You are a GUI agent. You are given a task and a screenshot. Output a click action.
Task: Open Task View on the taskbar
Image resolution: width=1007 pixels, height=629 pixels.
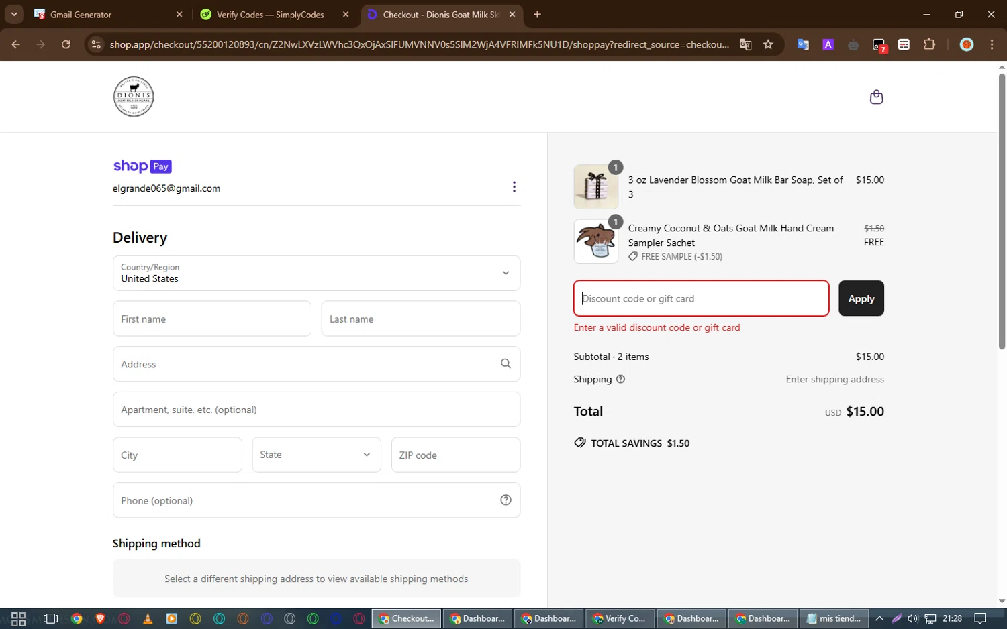tap(50, 619)
